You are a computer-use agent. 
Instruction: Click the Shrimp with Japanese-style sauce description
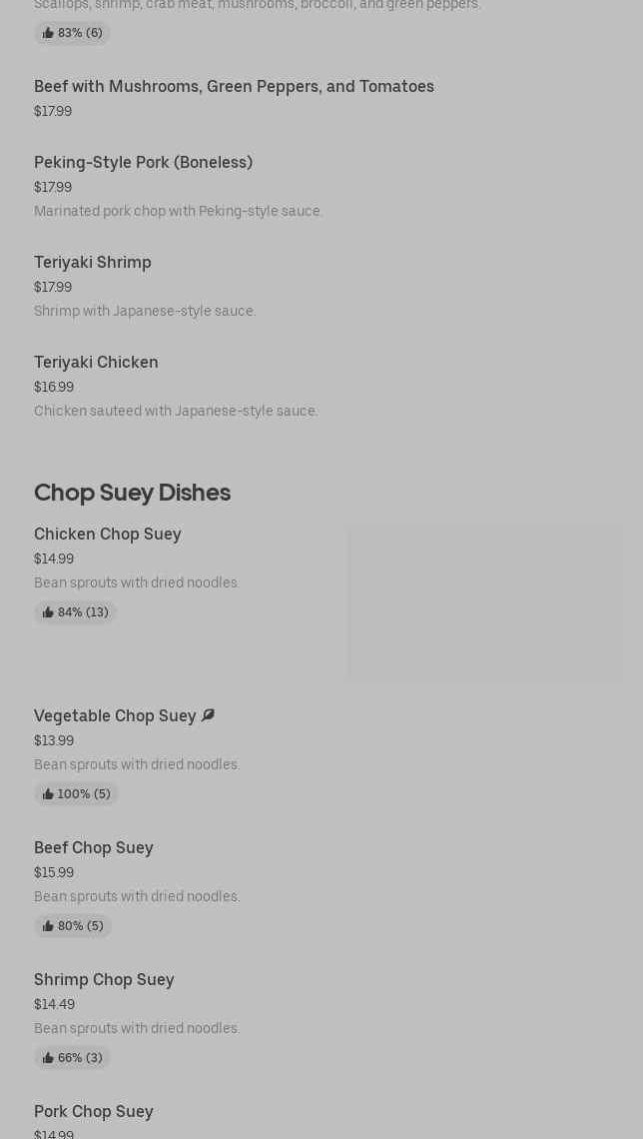[x=145, y=311]
